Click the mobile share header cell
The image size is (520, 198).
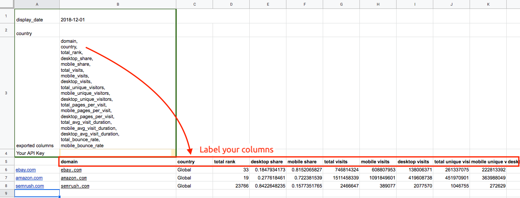[x=305, y=162]
